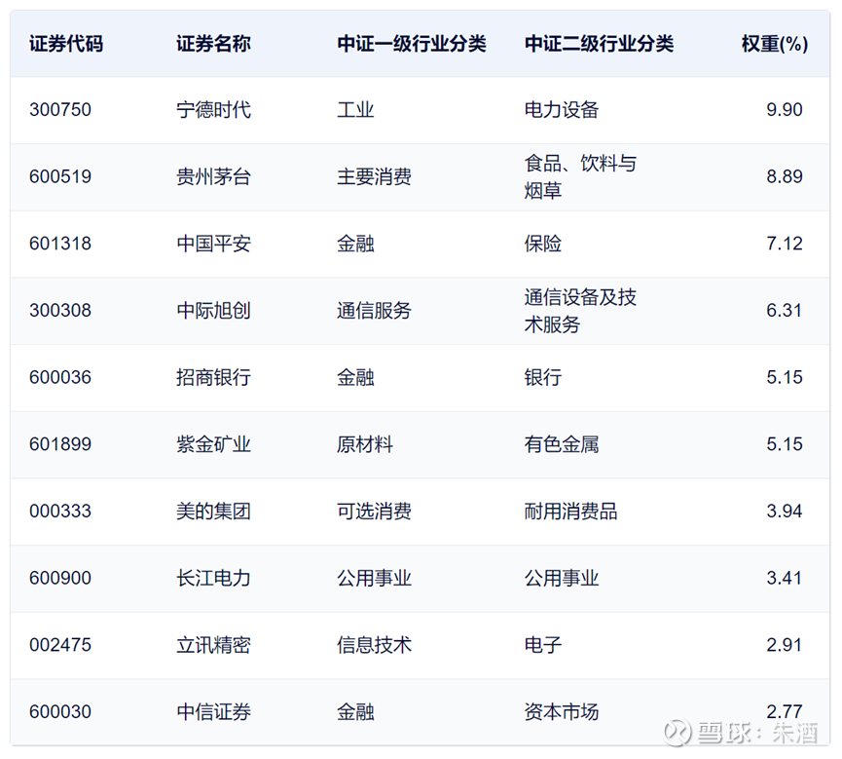Click the 中证一级行业分类 column header
Screen dimensions: 842x759
pos(412,44)
